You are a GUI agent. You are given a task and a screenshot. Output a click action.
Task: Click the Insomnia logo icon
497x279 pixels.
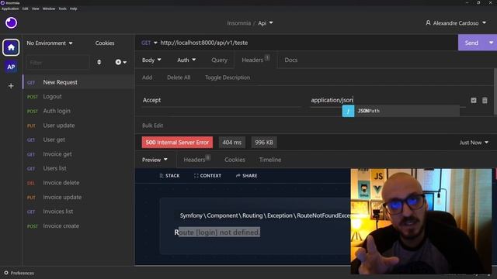pyautogui.click(x=11, y=22)
